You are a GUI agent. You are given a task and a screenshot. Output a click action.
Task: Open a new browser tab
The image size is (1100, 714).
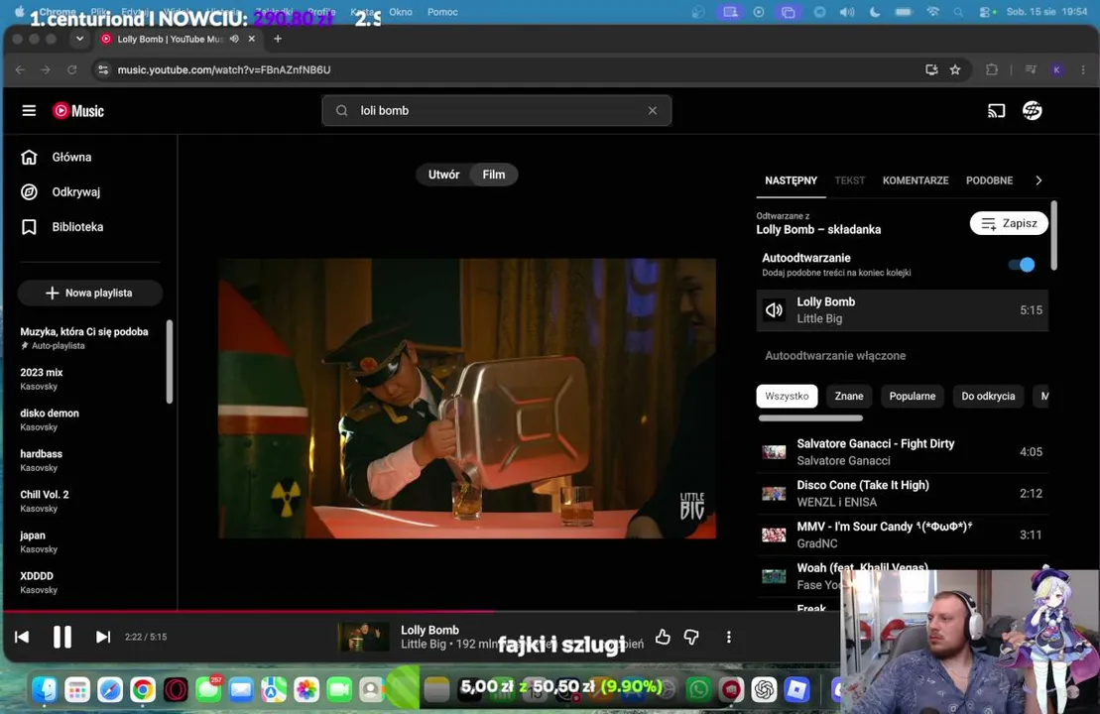pos(278,40)
